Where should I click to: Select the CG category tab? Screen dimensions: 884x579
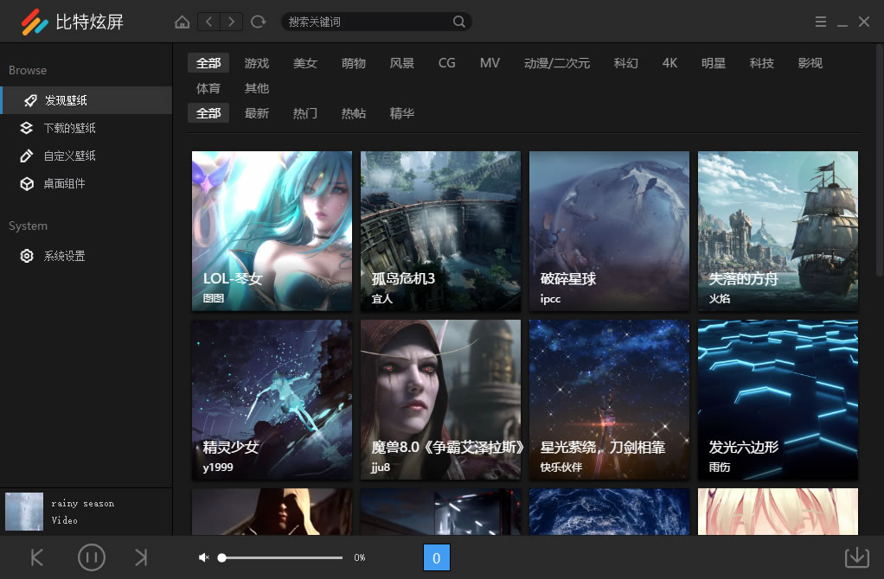tap(447, 63)
